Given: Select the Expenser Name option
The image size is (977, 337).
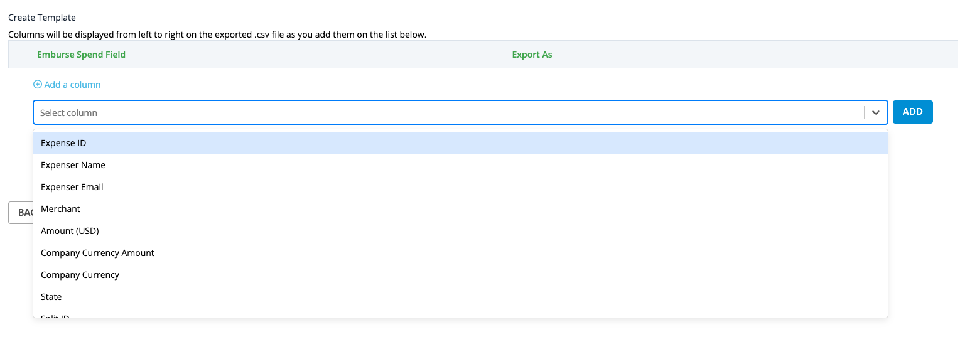Looking at the screenshot, I should pyautogui.click(x=460, y=165).
